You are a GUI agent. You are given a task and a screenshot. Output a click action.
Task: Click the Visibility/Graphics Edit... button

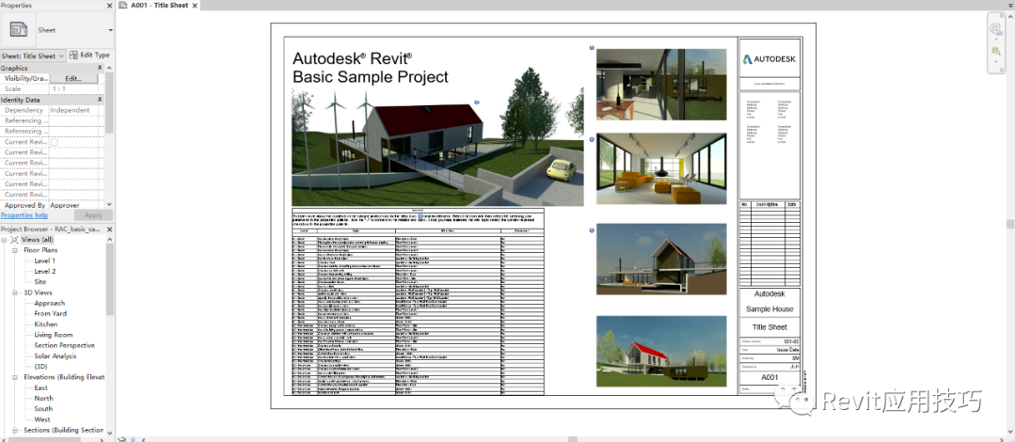click(x=73, y=78)
